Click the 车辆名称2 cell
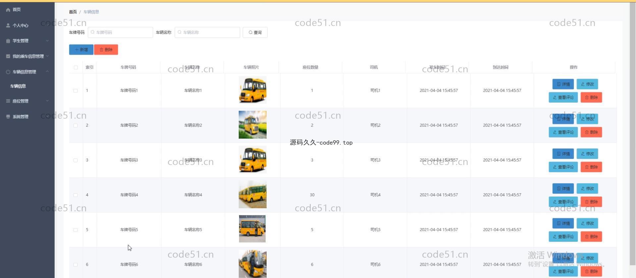 [193, 125]
